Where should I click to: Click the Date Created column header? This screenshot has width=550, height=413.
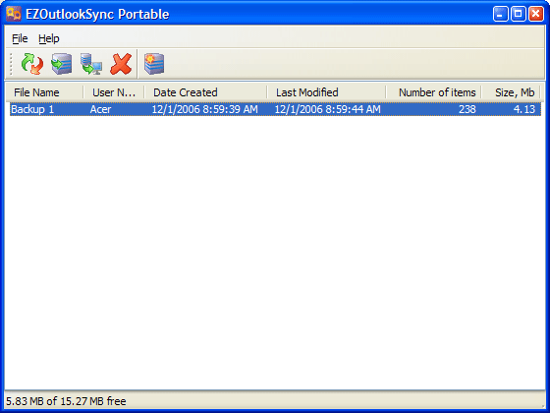click(x=205, y=92)
